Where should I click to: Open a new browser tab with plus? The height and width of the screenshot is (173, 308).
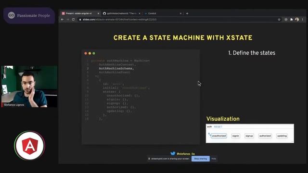pyautogui.click(x=187, y=13)
